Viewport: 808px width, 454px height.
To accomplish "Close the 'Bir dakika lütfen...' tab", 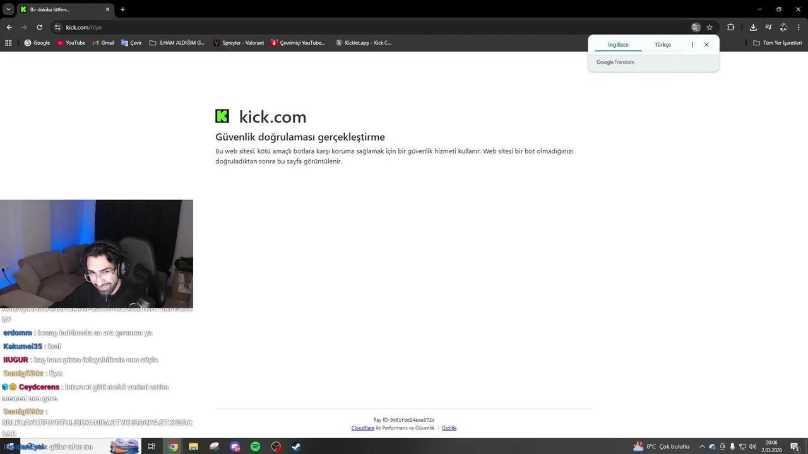I will (x=108, y=9).
